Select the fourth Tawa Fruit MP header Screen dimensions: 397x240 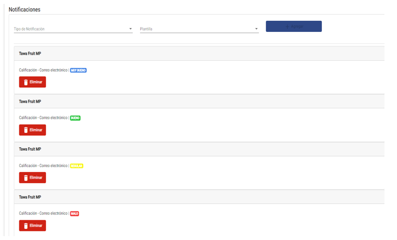[30, 197]
